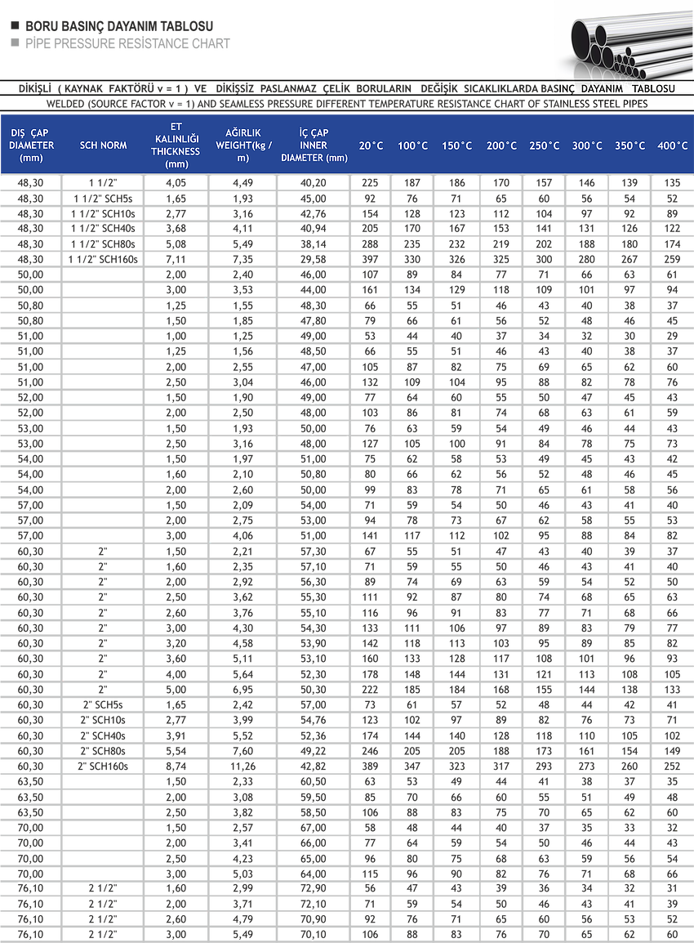Select the 400°C temperature column header
Viewport: 694px width, 943px height.
click(672, 145)
